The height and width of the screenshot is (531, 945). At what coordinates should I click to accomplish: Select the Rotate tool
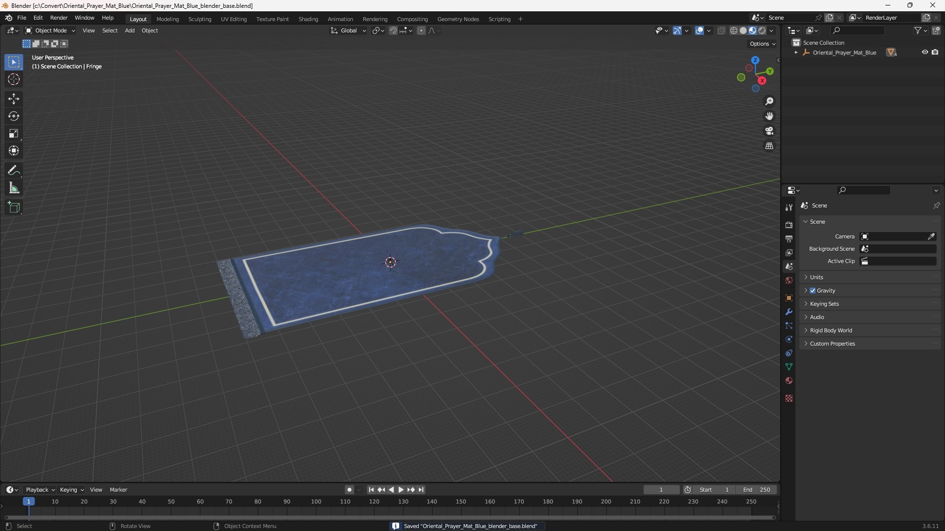(x=14, y=116)
